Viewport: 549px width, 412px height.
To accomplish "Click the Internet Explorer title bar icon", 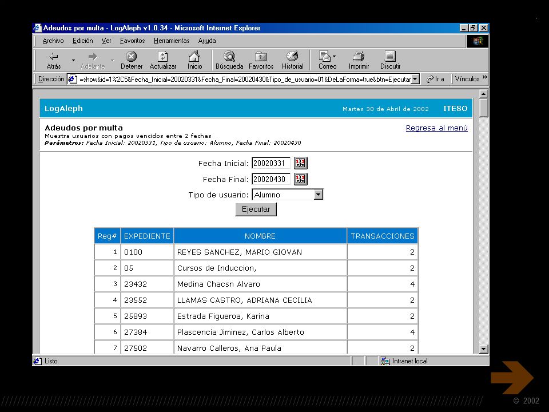I will pyautogui.click(x=38, y=27).
